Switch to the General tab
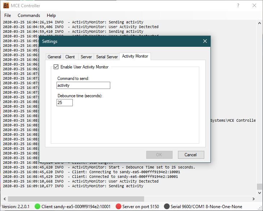 [x=54, y=57]
